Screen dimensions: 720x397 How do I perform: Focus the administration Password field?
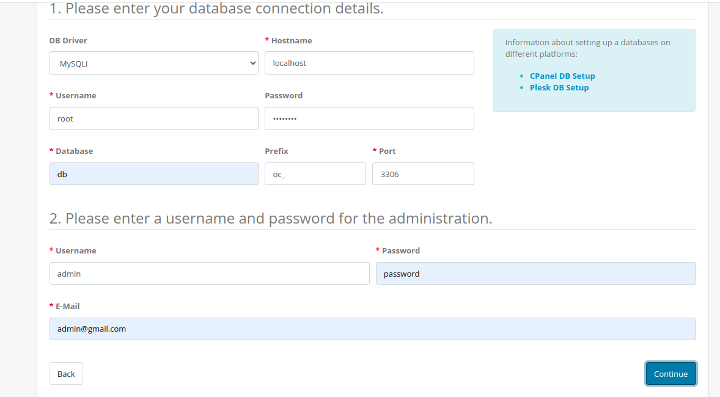[x=535, y=273]
